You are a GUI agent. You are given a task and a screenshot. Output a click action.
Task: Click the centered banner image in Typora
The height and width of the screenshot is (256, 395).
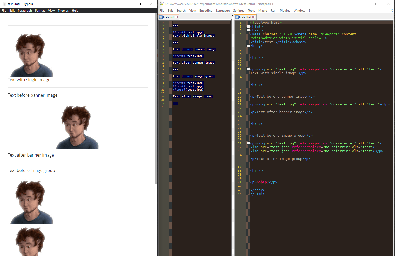pos(77,127)
